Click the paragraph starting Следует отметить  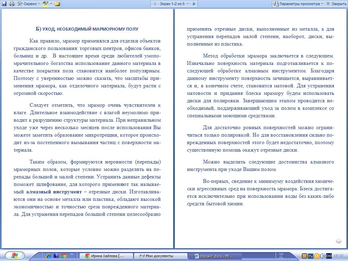[x=87, y=127]
